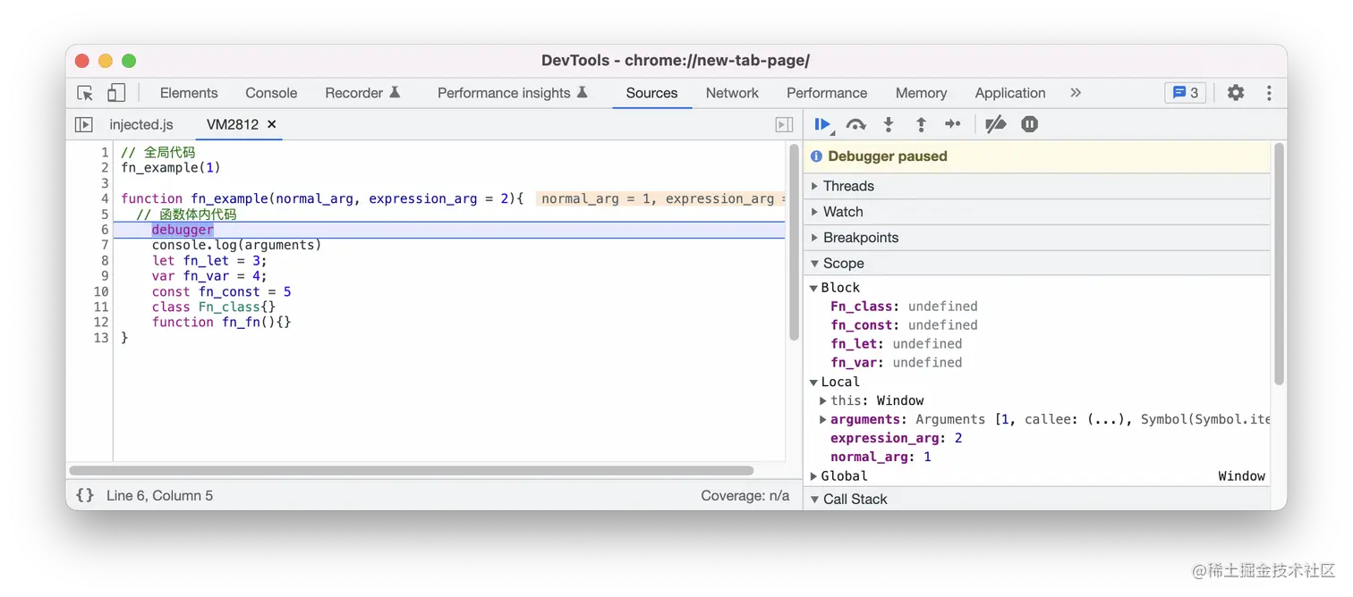Click the Line 6, Column 5 status

(159, 495)
